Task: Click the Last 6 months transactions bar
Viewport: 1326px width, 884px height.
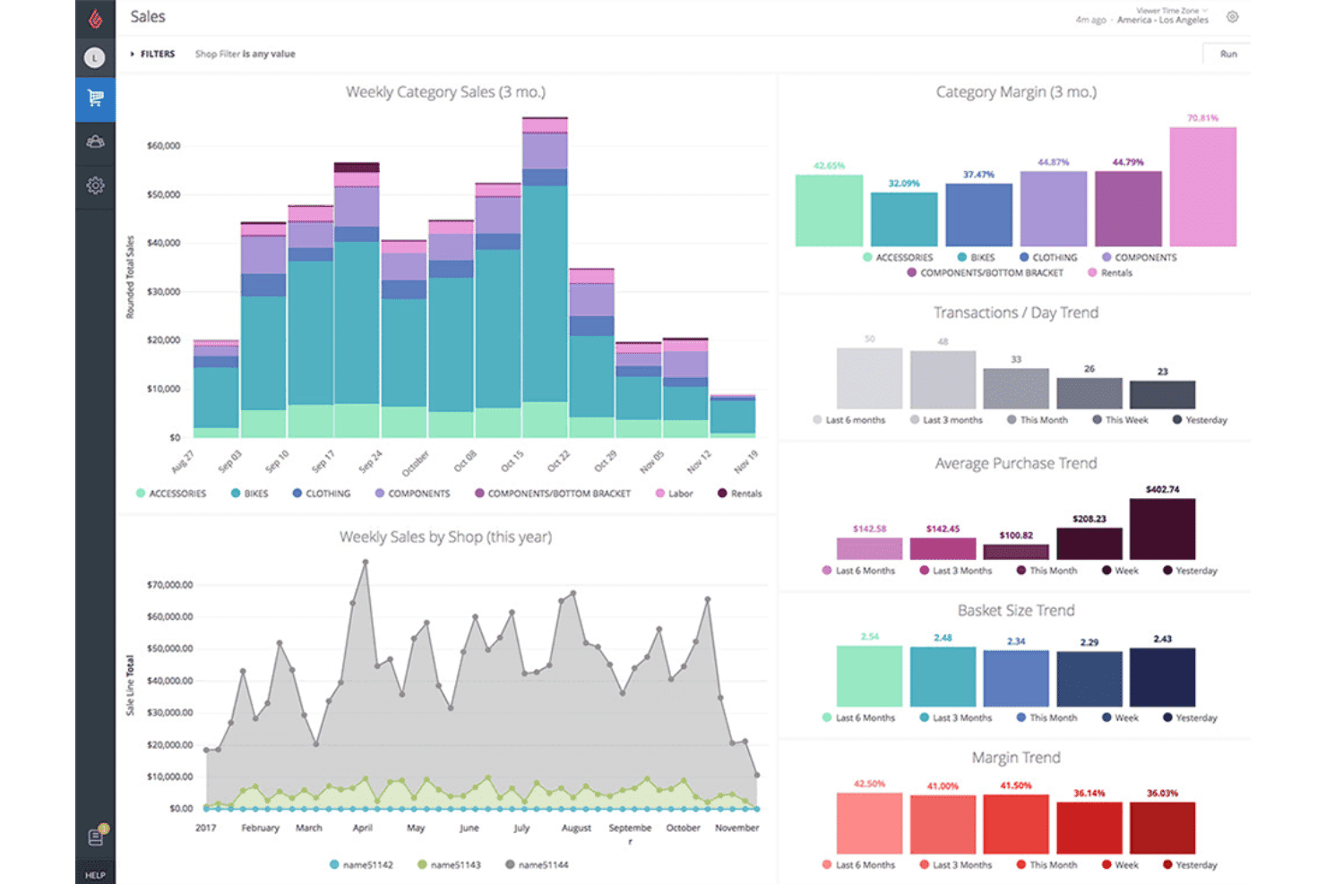Action: tap(869, 379)
